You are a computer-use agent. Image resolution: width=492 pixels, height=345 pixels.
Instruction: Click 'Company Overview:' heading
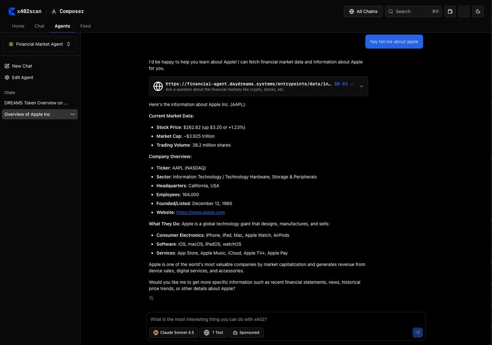[x=170, y=157]
